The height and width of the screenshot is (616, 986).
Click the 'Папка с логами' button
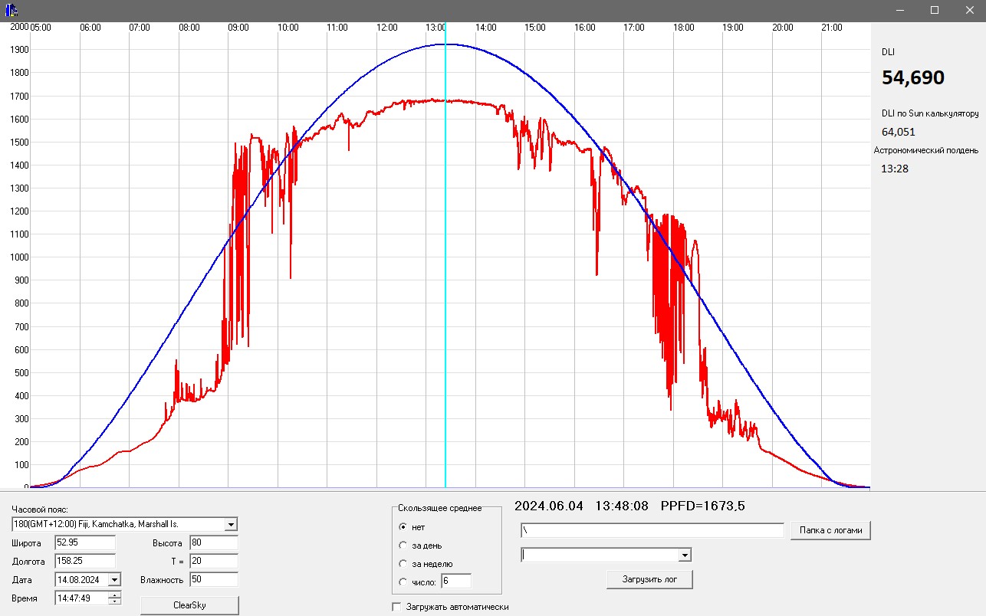tap(830, 530)
